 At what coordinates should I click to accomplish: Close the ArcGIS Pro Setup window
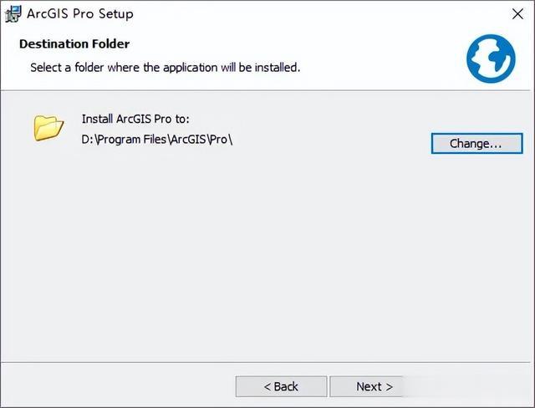(517, 14)
